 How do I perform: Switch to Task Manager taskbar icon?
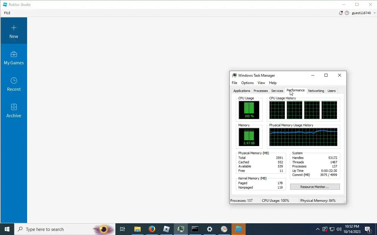(x=181, y=229)
